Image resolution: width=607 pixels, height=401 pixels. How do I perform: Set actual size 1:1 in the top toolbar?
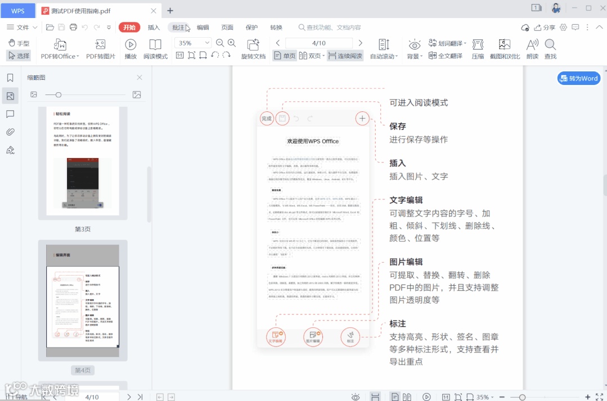pyautogui.click(x=179, y=55)
